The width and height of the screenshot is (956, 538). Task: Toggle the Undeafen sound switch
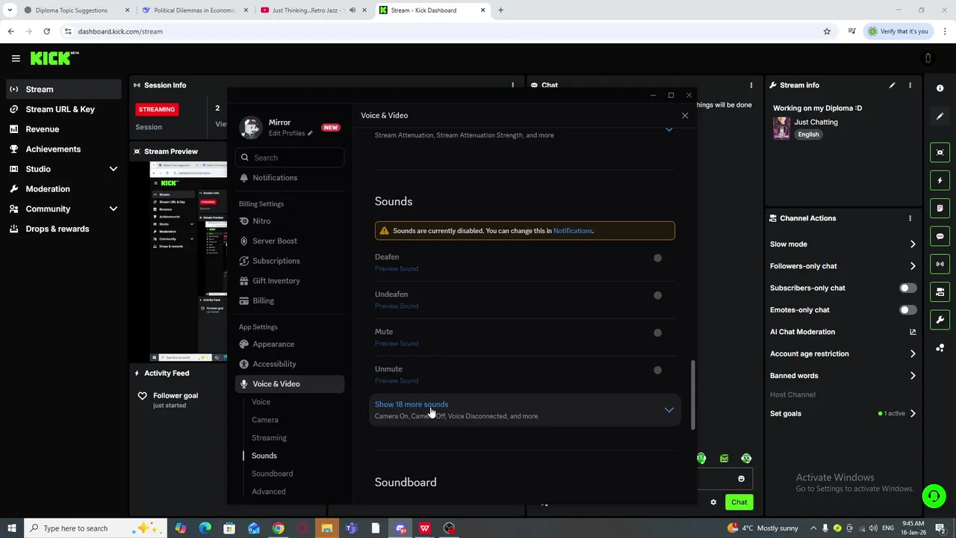657,295
